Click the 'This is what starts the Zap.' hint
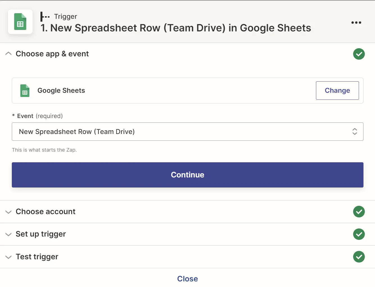Viewport: 375px width, 287px height. (44, 150)
